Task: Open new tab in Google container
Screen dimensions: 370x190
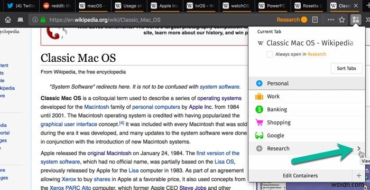Action: coord(307,136)
